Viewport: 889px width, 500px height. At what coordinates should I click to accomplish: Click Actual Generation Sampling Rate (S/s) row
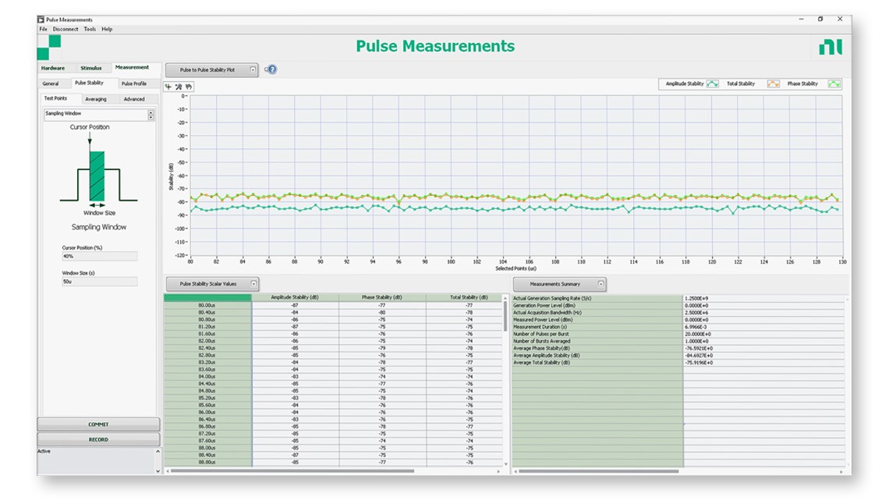pos(597,299)
